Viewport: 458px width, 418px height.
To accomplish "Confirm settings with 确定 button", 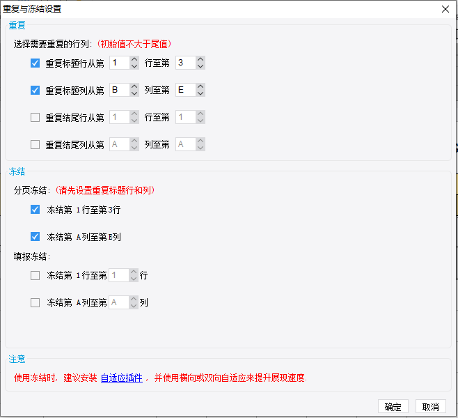I will point(393,406).
